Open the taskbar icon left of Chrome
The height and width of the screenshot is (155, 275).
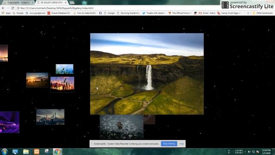(47, 152)
